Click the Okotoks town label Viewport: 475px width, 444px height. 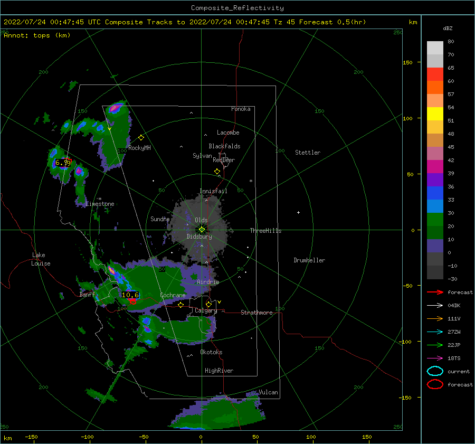[x=211, y=352]
